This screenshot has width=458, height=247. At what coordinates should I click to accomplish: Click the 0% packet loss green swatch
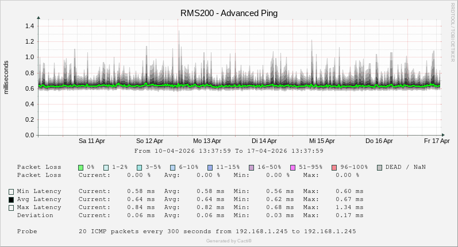pyautogui.click(x=81, y=167)
